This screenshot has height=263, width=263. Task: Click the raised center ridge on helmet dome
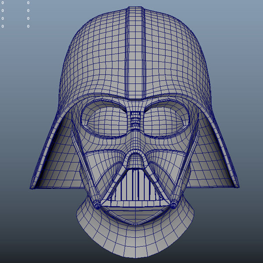pos(135,53)
